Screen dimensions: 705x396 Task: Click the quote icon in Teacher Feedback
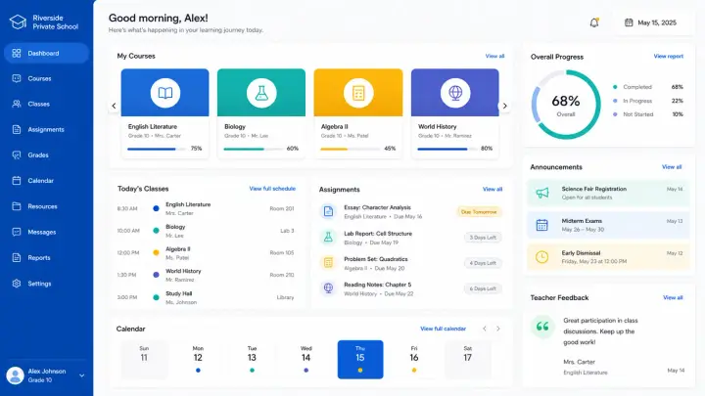542,327
